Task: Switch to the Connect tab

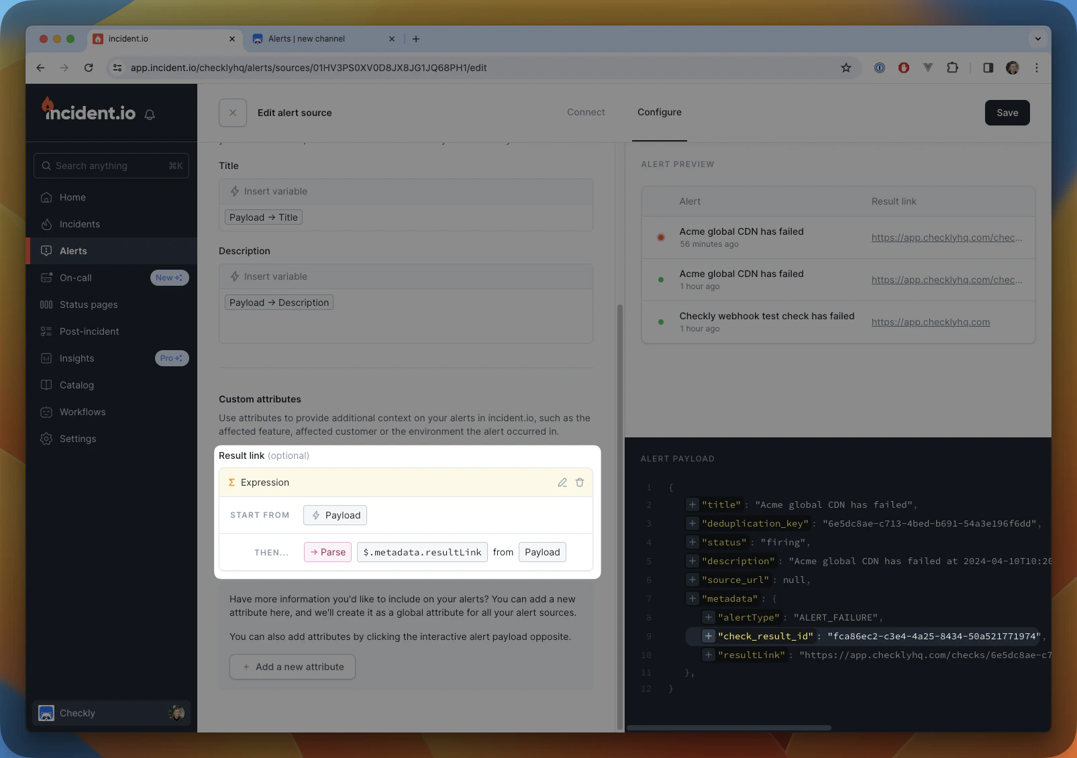Action: (x=586, y=112)
